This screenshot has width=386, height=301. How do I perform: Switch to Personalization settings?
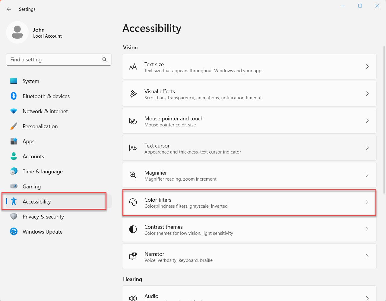pyautogui.click(x=59, y=126)
